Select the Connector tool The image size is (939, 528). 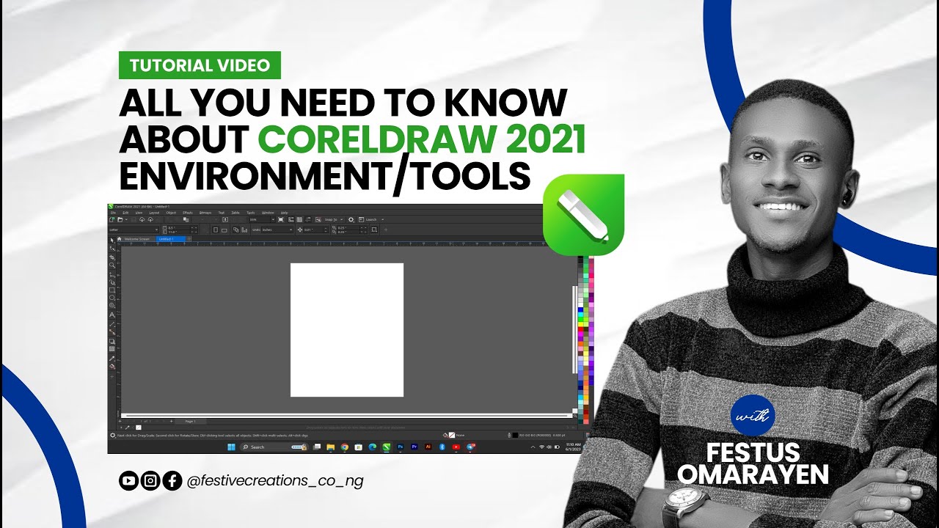coord(112,331)
